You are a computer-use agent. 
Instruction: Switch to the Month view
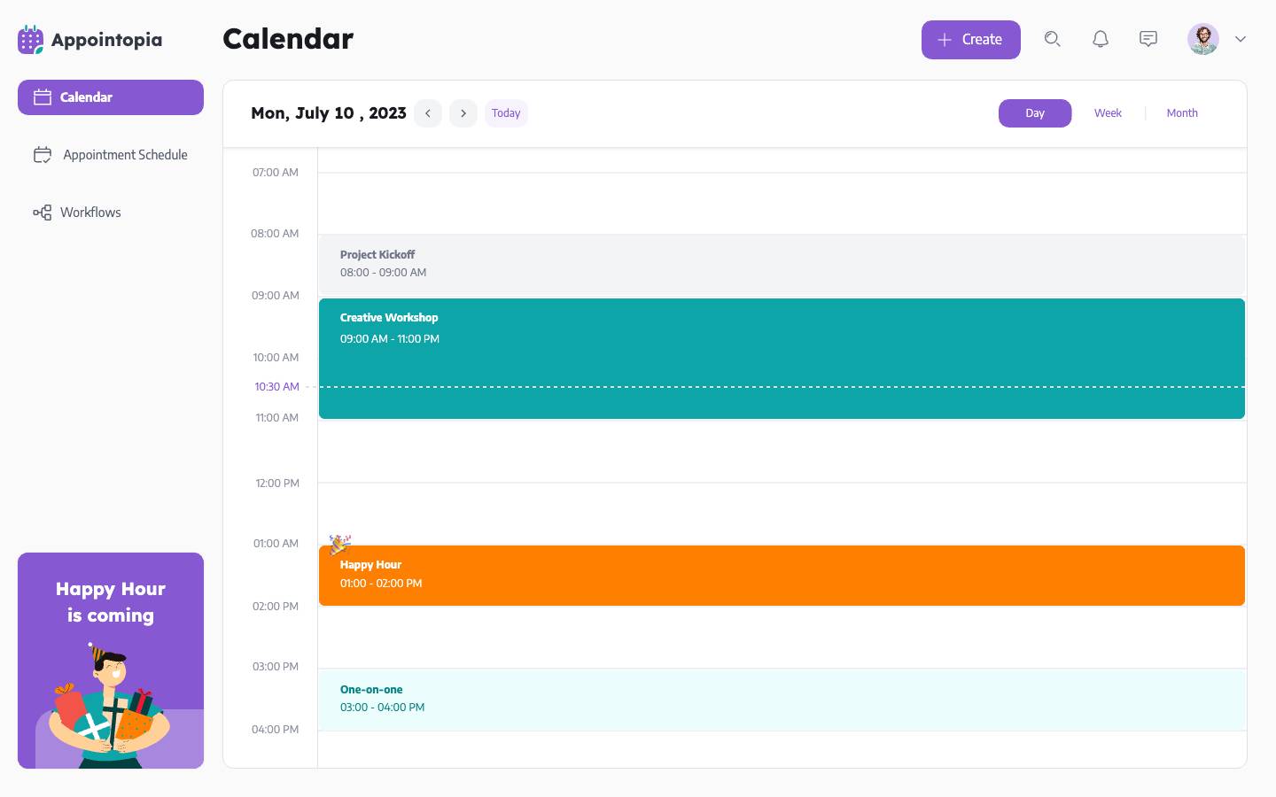[x=1182, y=113]
